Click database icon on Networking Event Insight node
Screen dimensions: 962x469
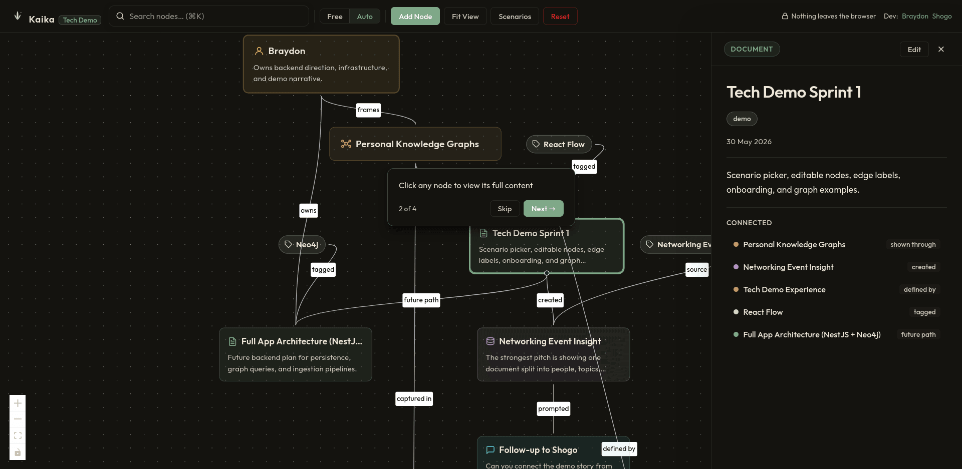click(491, 341)
